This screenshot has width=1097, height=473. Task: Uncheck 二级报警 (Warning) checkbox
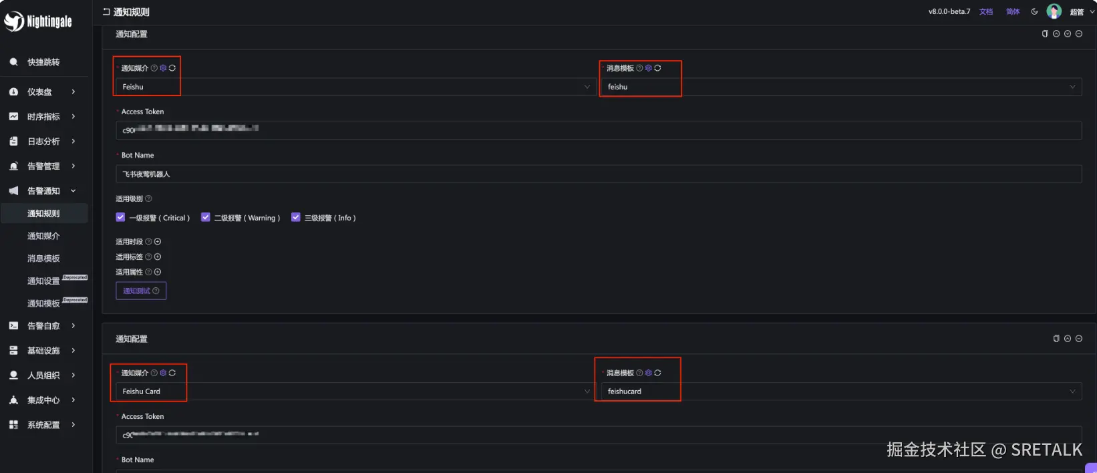click(x=205, y=217)
